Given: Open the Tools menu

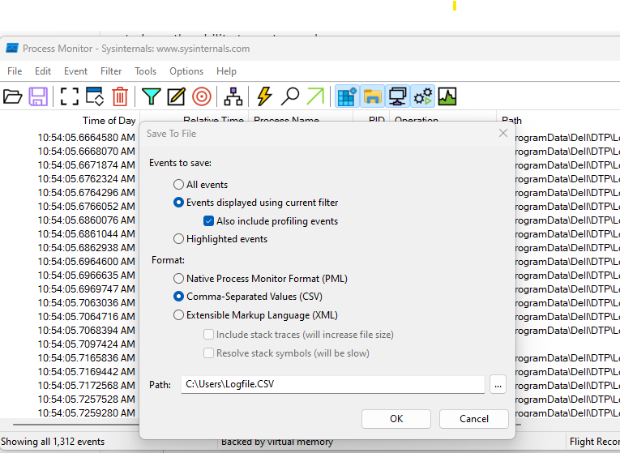Looking at the screenshot, I should 146,71.
